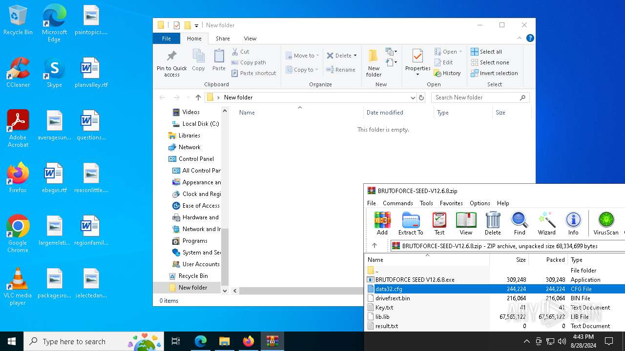Click WinRAR Info icon
The height and width of the screenshot is (351, 625).
(573, 224)
